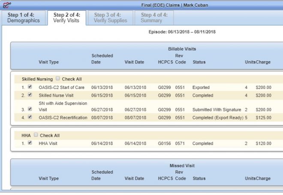The image size is (283, 195).
Task: Enable HHA Check All checkbox
Action: pyautogui.click(x=36, y=135)
